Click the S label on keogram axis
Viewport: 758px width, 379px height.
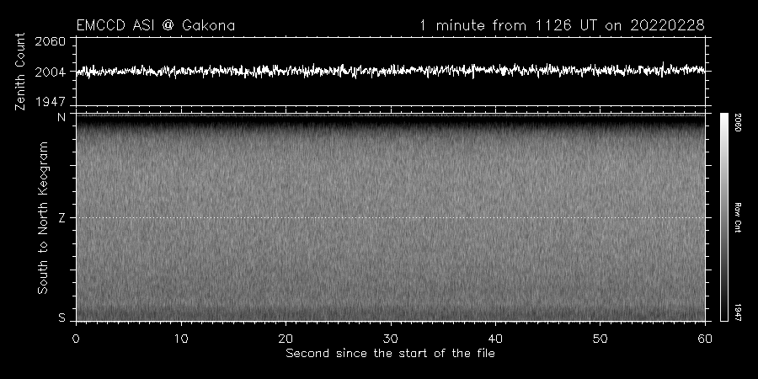pyautogui.click(x=61, y=318)
